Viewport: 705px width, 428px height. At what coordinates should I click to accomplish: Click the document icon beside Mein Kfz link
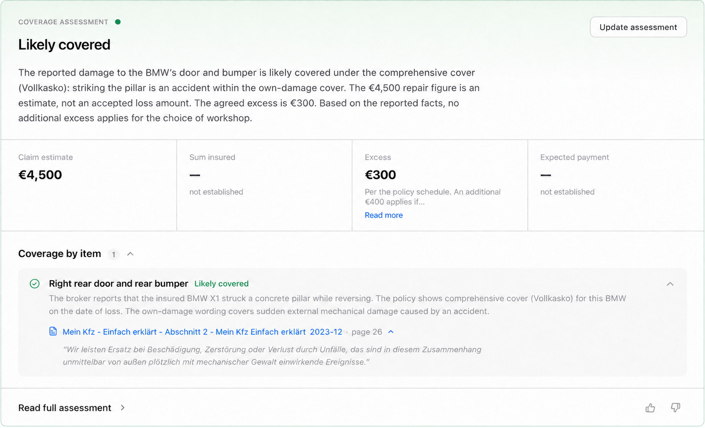pos(53,331)
